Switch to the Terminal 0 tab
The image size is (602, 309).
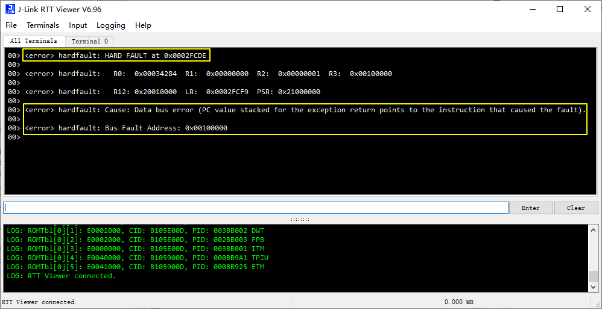(90, 41)
